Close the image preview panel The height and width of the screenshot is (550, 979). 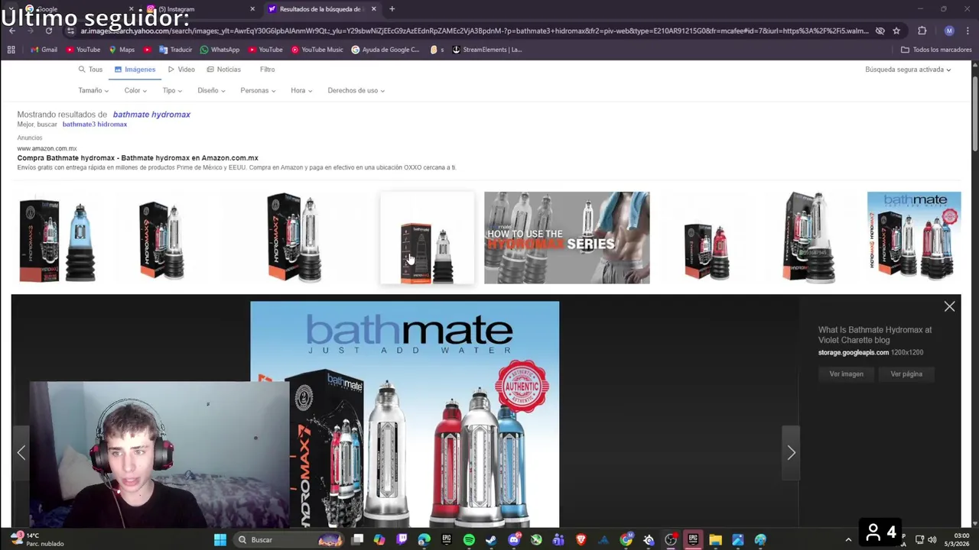click(x=949, y=306)
